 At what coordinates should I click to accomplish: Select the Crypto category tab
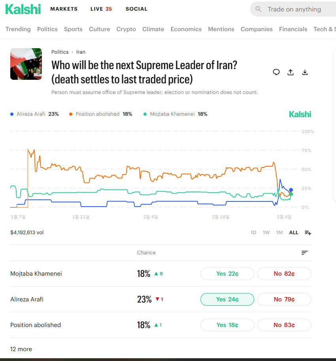pos(126,29)
